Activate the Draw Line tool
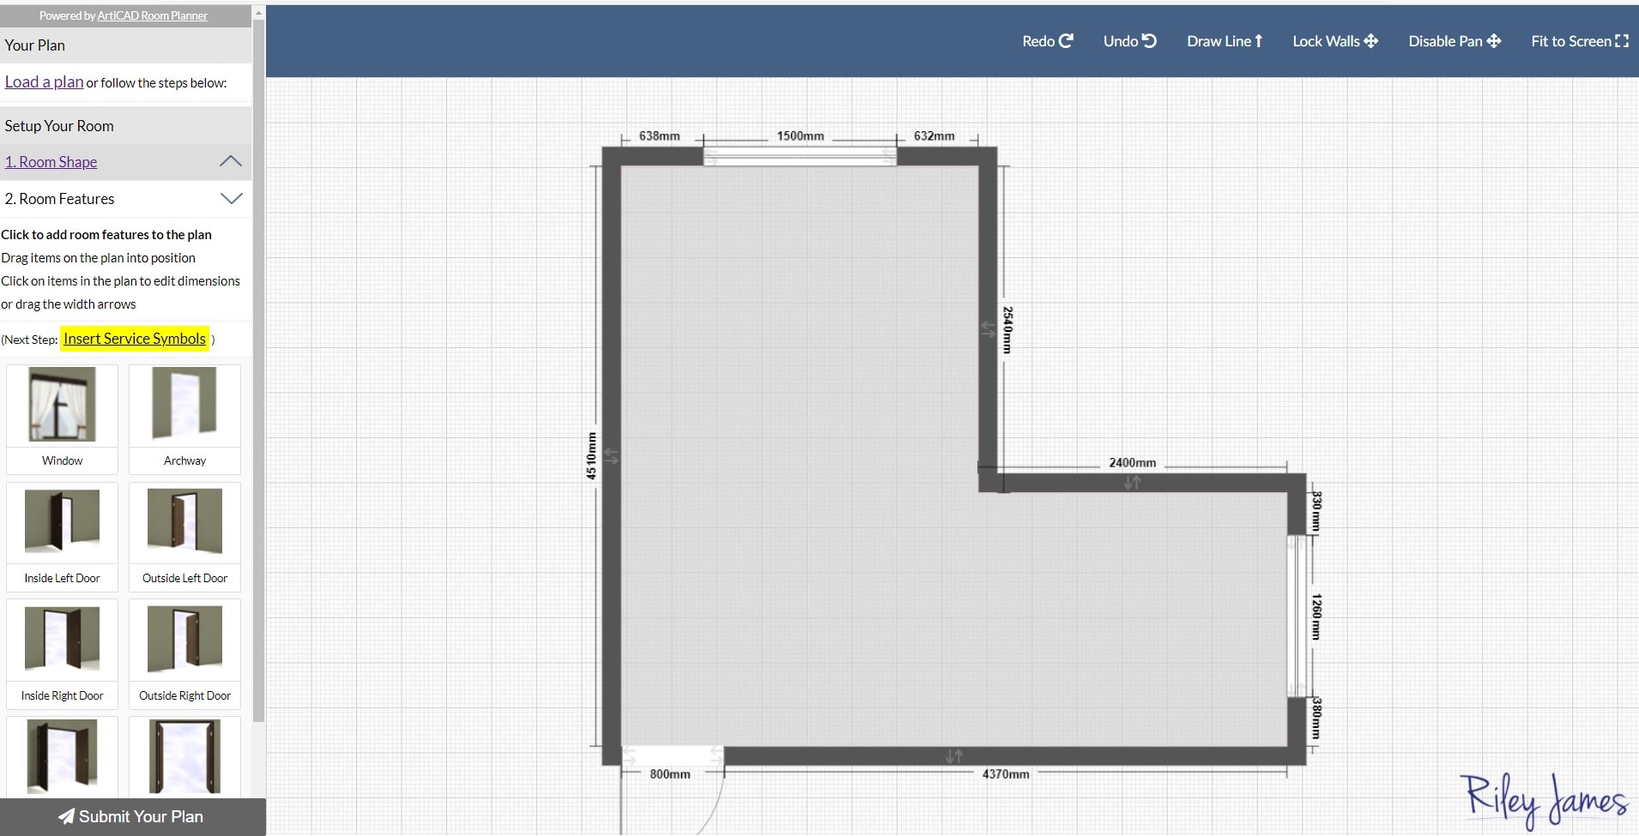 (1223, 40)
